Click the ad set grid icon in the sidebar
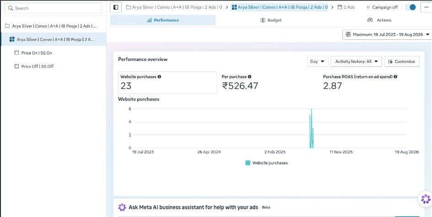 pyautogui.click(x=12, y=39)
